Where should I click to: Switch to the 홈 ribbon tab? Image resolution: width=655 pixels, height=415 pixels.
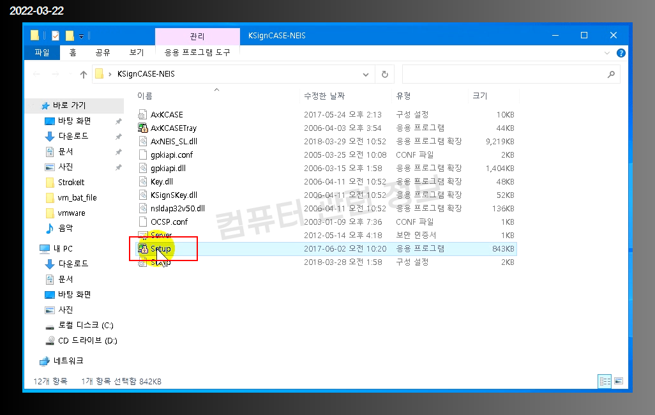click(73, 52)
